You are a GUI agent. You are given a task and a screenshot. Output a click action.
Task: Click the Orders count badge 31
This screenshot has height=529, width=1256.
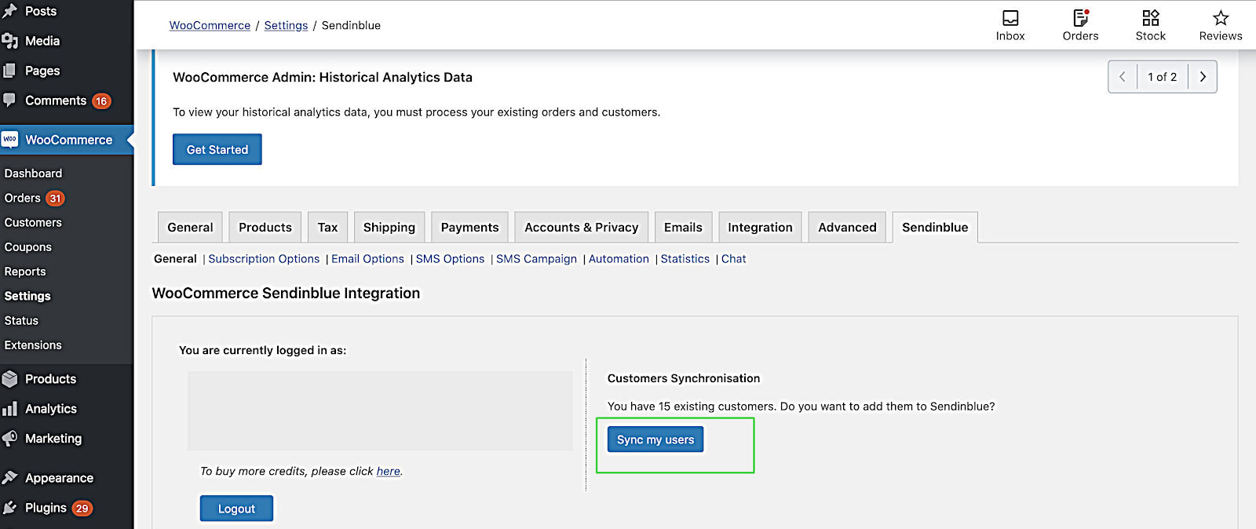point(55,199)
